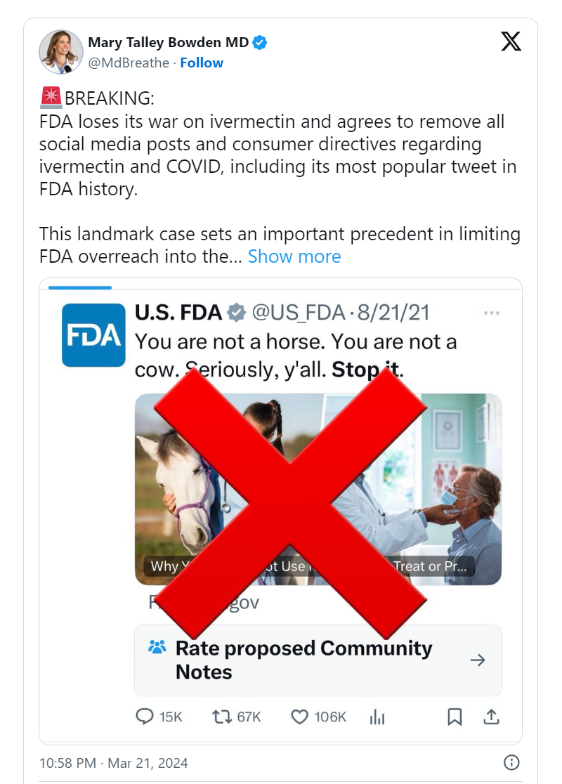Click the X logo in the top corner
The width and height of the screenshot is (562, 784).
[511, 41]
